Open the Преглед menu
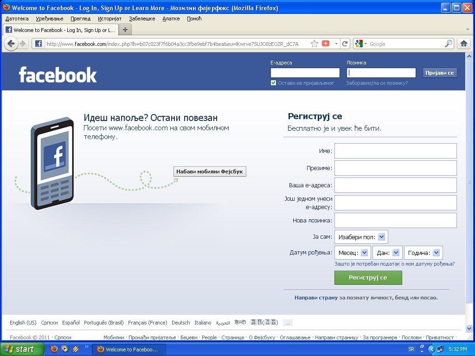Screen dimensions: 475x356 (x=81, y=19)
